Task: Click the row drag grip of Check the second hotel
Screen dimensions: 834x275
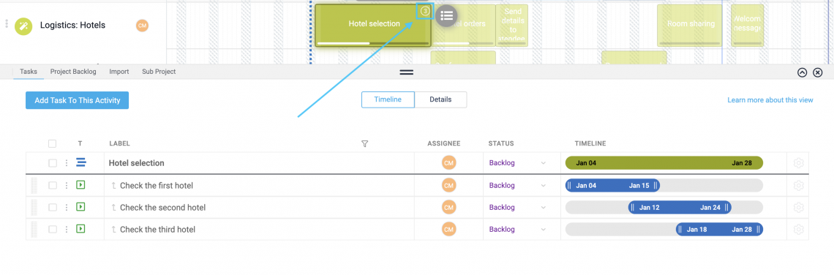Action: (x=34, y=208)
